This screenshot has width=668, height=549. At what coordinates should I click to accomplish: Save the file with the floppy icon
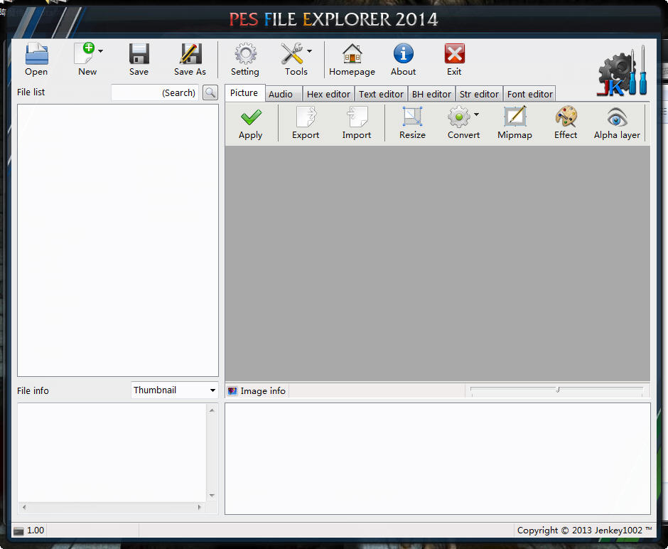(139, 54)
